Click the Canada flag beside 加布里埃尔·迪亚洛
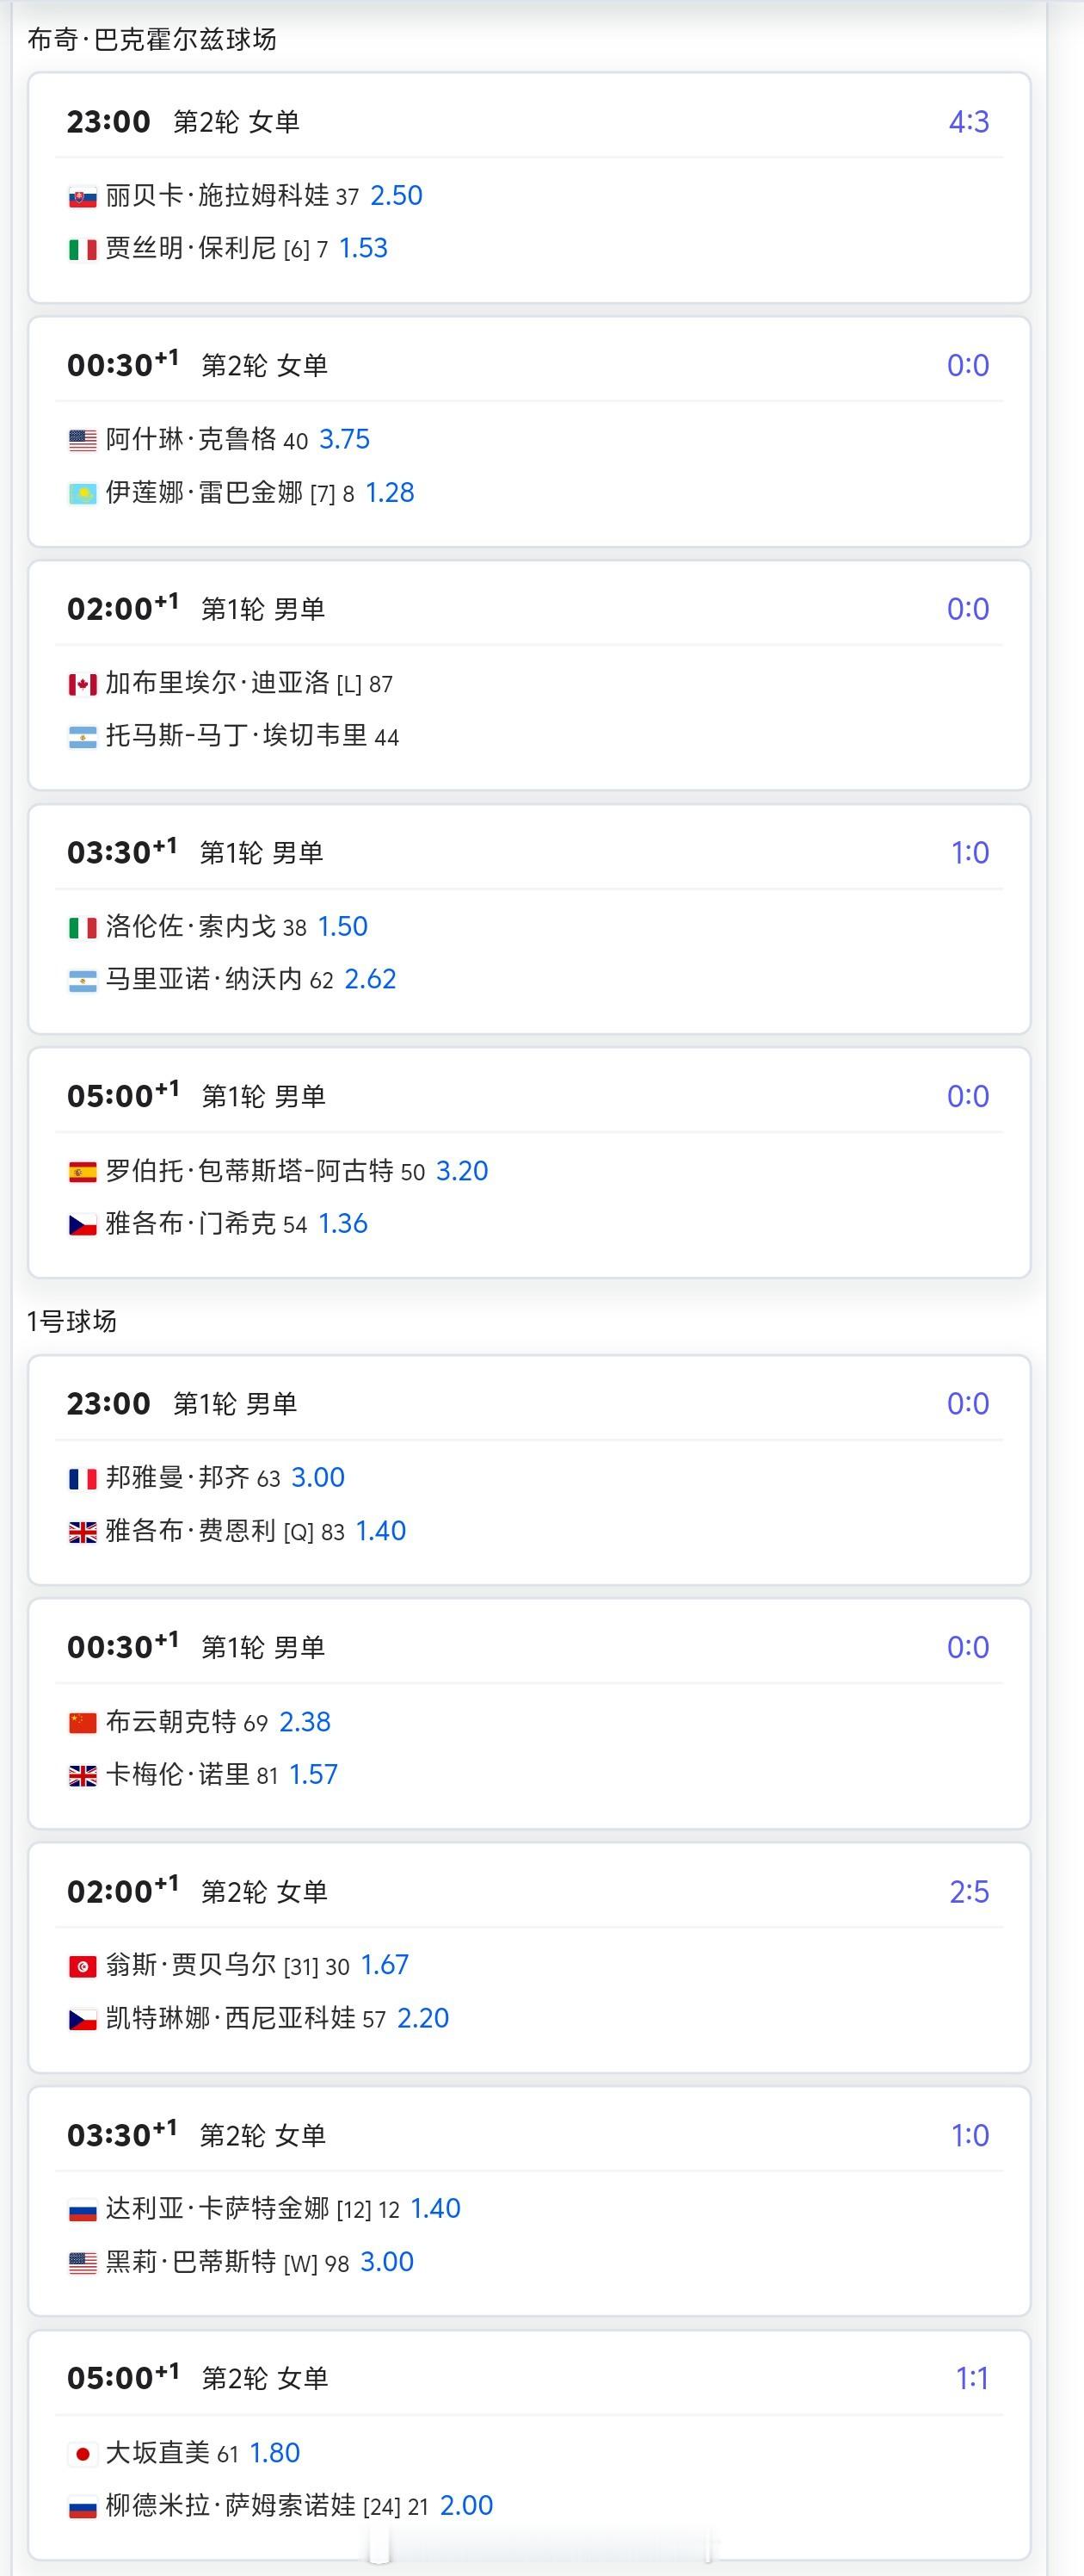 coord(82,684)
